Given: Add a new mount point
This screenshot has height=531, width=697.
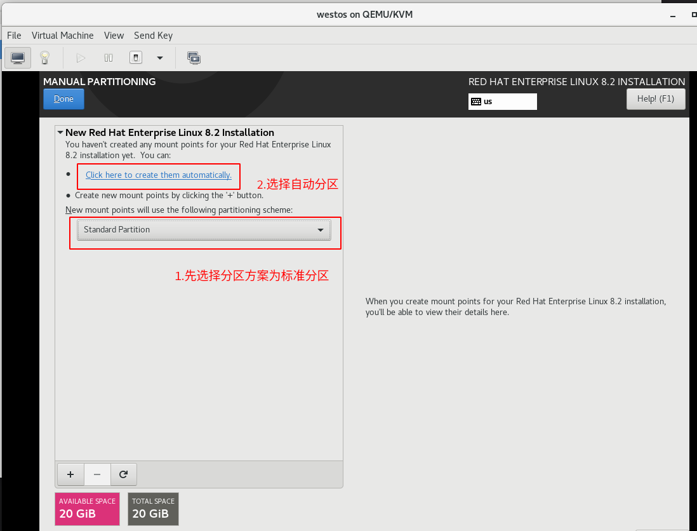Looking at the screenshot, I should click(x=70, y=474).
